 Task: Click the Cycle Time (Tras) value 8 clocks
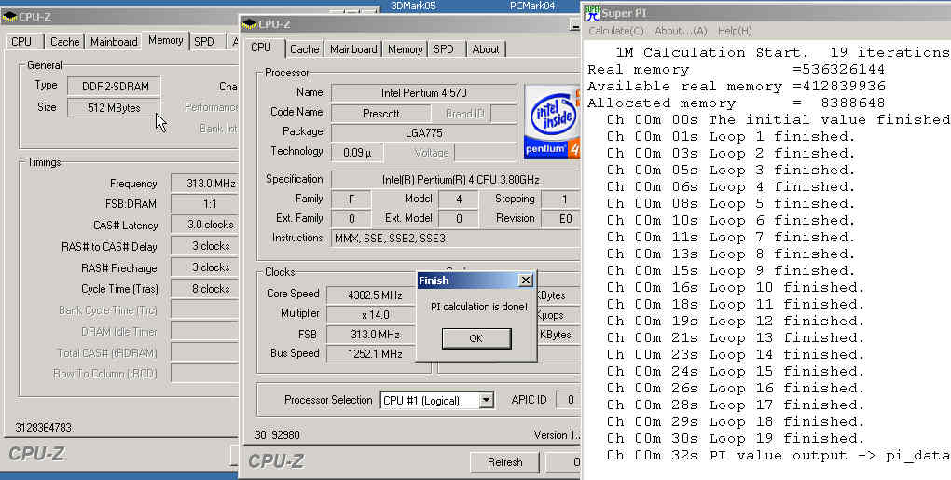pos(204,289)
